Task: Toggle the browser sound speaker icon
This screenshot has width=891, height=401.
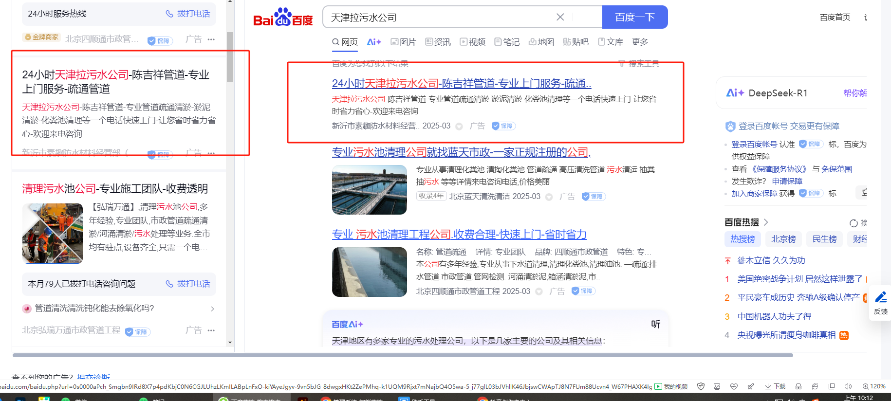Action: click(848, 386)
